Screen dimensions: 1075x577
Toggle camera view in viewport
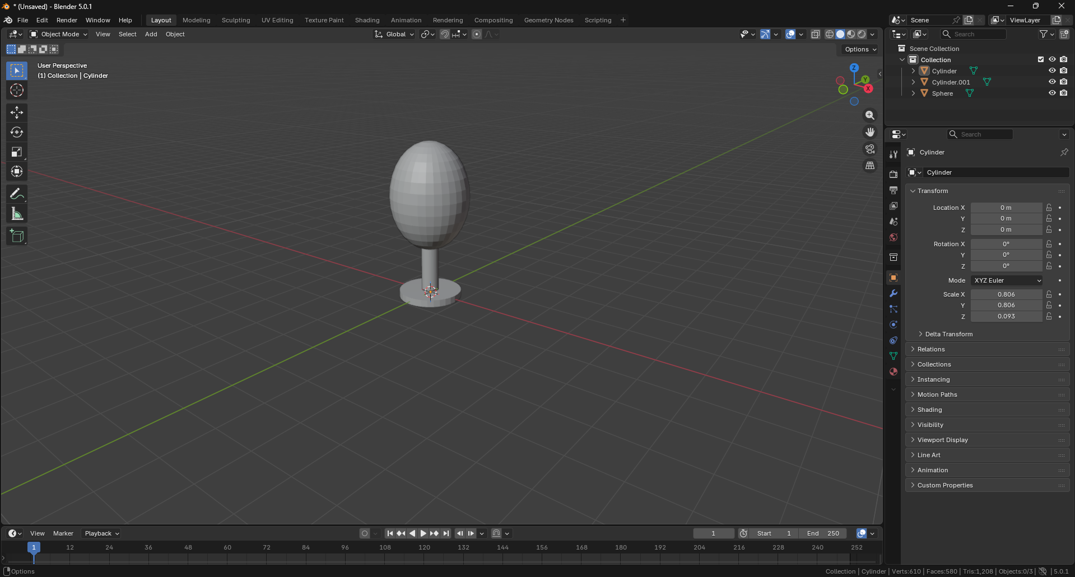point(869,149)
